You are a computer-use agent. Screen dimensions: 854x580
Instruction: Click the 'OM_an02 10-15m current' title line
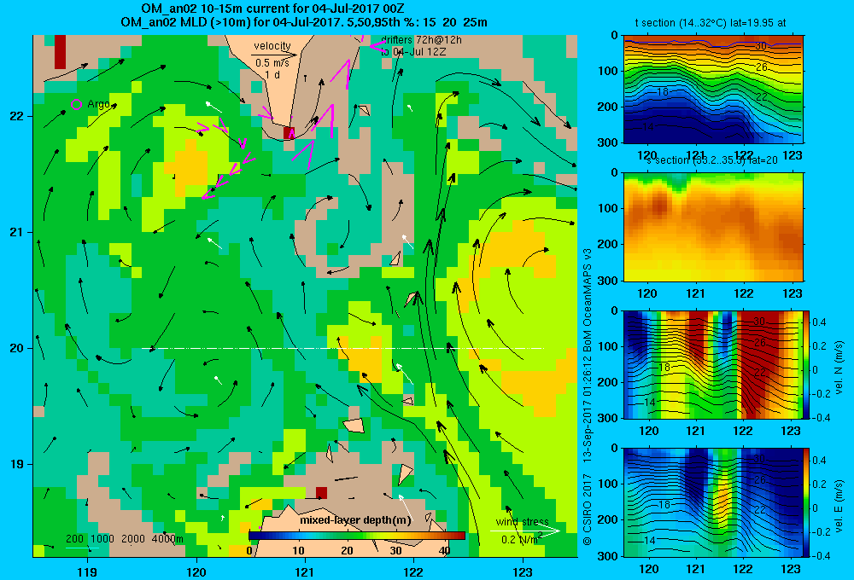point(272,9)
